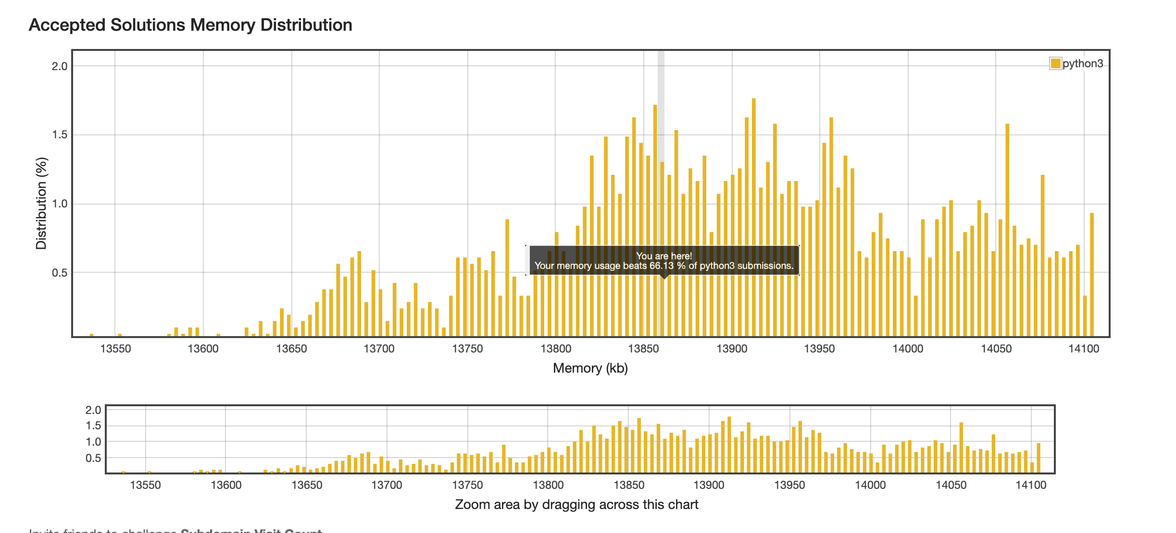The height and width of the screenshot is (533, 1176).
Task: Click the python3 legend color swatch
Action: 1055,63
